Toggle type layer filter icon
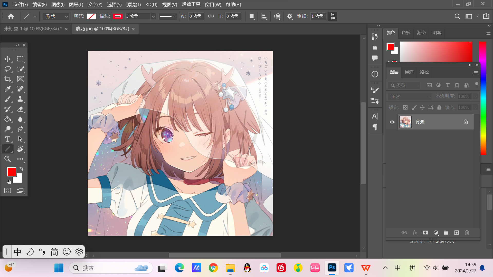 (448, 85)
